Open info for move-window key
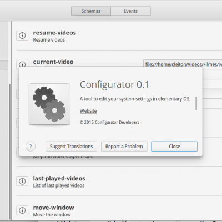222x222 pixels. tap(22, 210)
